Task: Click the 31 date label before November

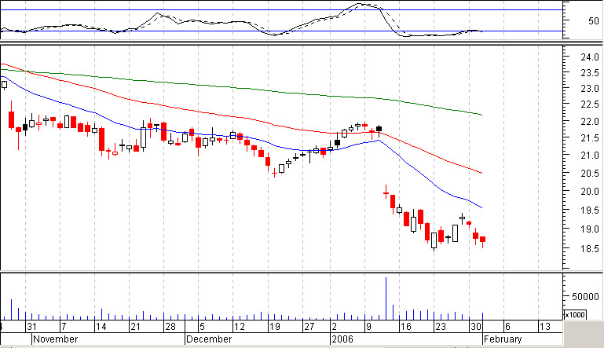Action: coord(31,327)
